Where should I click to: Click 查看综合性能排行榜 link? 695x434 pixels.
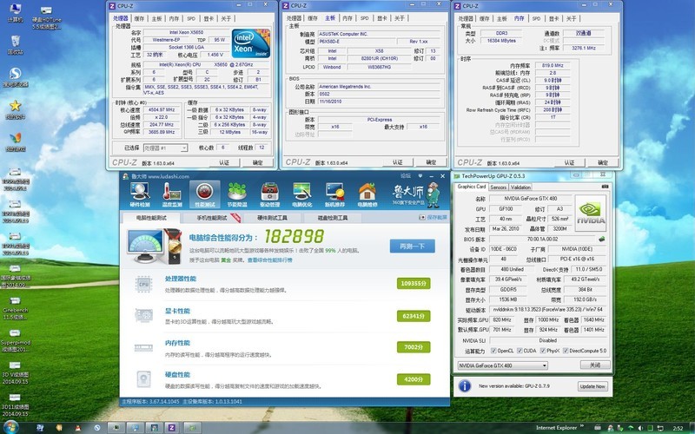269,260
